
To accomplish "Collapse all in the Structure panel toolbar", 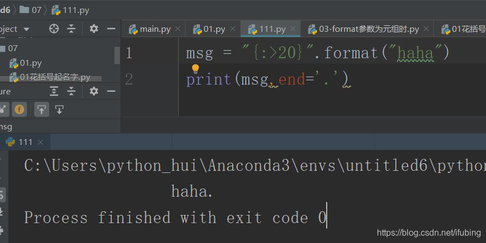I will (71, 91).
